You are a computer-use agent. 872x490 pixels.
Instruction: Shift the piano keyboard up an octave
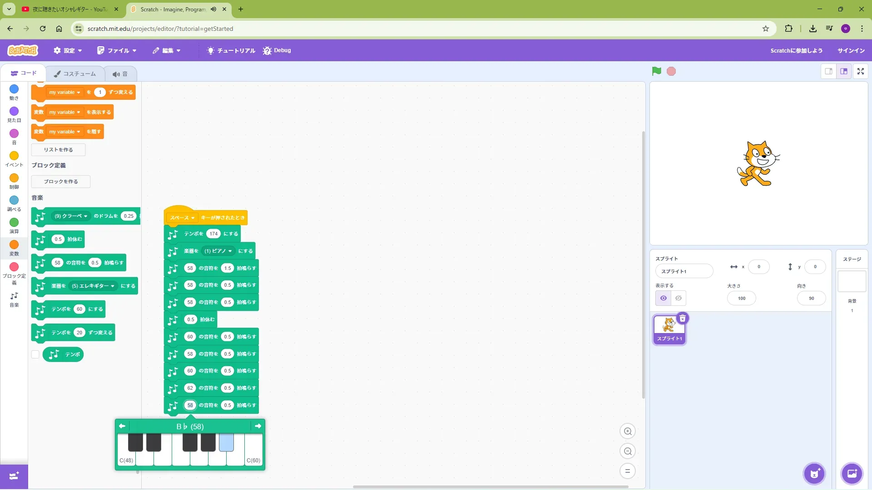pos(258,426)
